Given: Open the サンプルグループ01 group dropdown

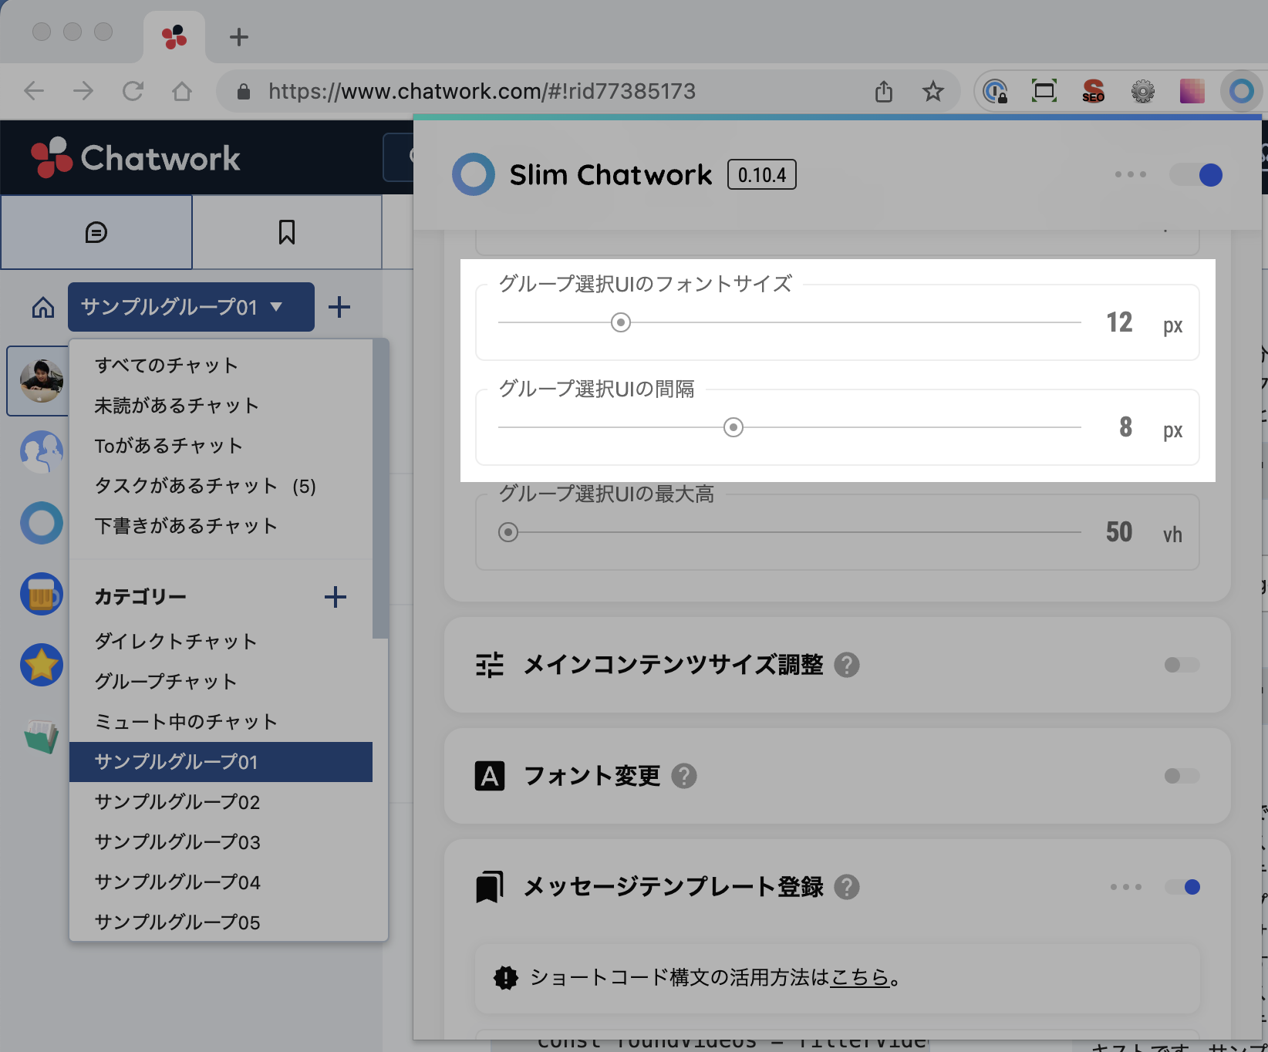Looking at the screenshot, I should tap(191, 307).
